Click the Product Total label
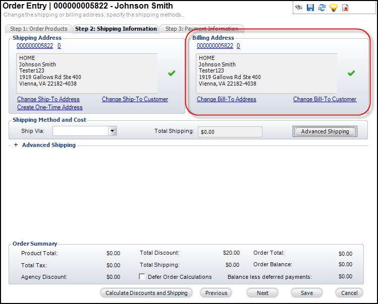The height and width of the screenshot is (304, 378). pyautogui.click(x=39, y=253)
